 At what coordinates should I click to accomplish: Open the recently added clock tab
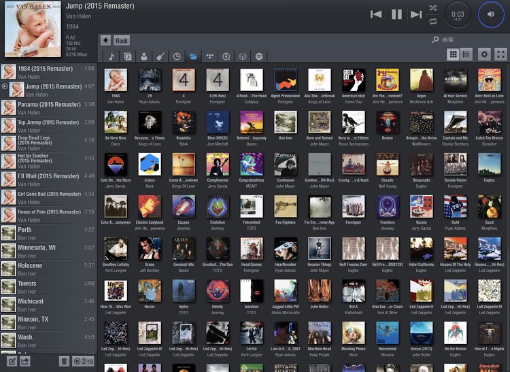tap(177, 56)
